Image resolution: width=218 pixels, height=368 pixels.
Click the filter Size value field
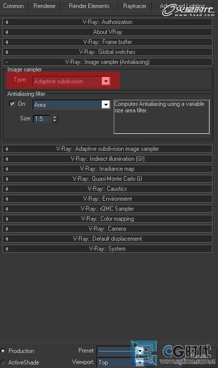click(x=42, y=119)
